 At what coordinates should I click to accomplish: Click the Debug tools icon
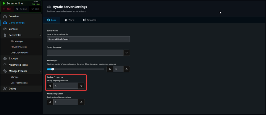click(x=5, y=89)
